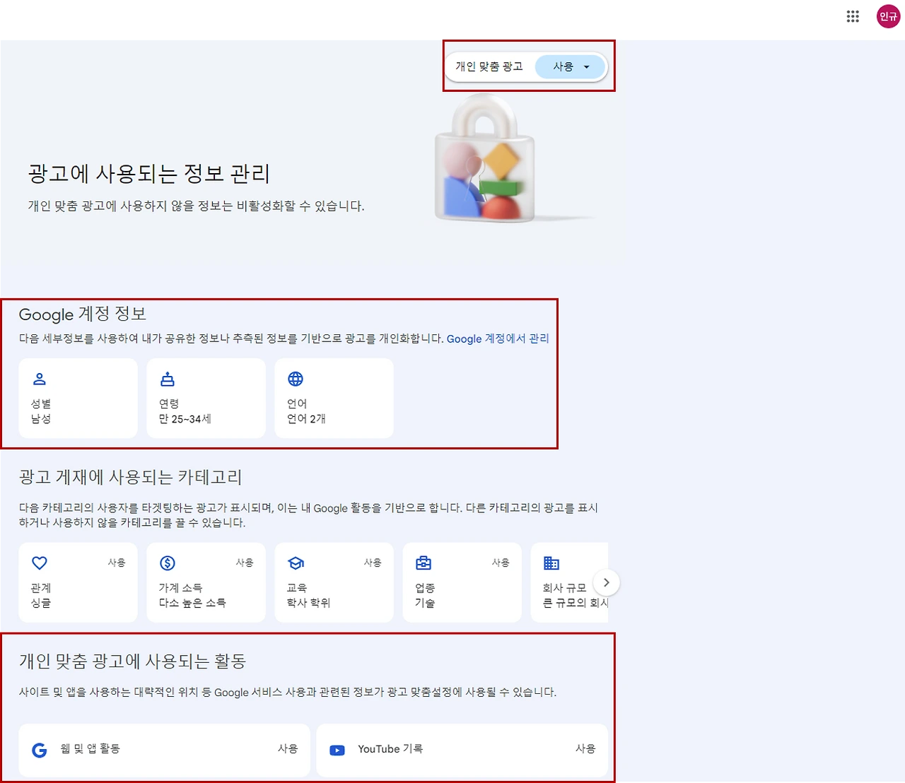The image size is (905, 783).
Task: Select the 학사 학위 education value
Action: pyautogui.click(x=309, y=603)
